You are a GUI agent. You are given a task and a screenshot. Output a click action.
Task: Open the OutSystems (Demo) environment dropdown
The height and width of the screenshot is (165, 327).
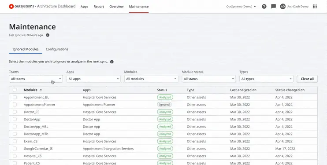point(241,7)
